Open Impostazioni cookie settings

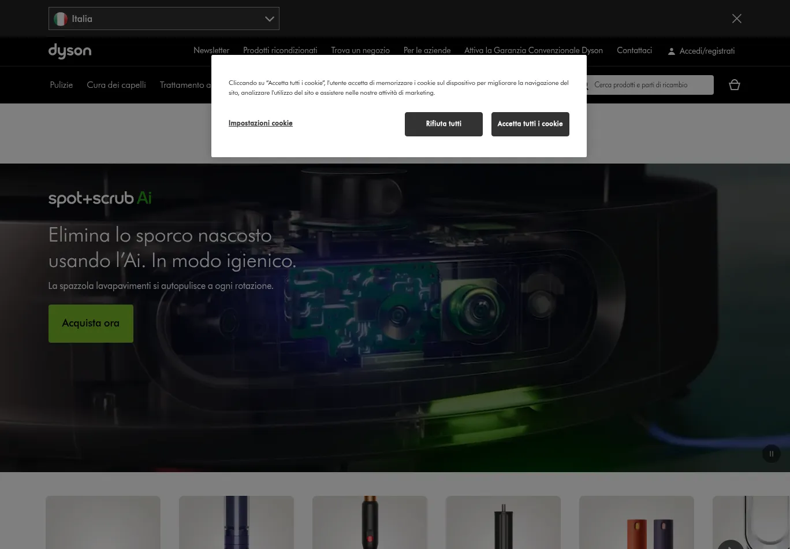260,123
